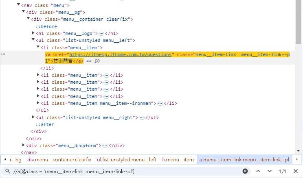Click the 1/1 search match counter
Image resolution: width=303 pixels, height=178 pixels.
point(283,171)
